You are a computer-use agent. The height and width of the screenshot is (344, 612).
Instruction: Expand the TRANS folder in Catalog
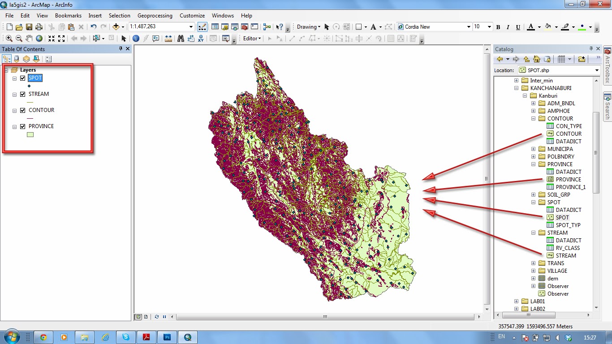[x=533, y=263]
